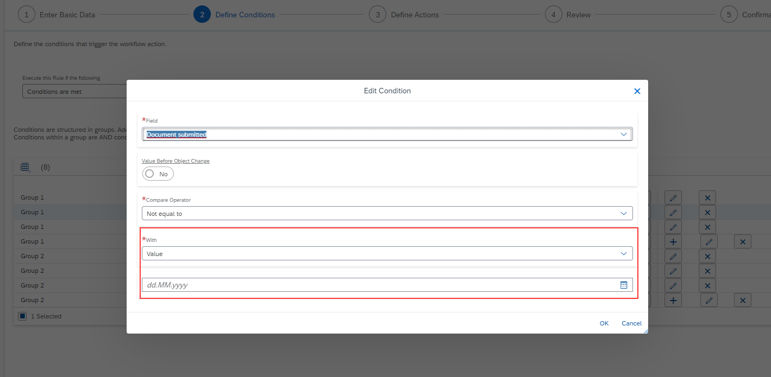Click the plus icon in last Group 2 row
Image resolution: width=771 pixels, height=377 pixels.
[x=673, y=301]
